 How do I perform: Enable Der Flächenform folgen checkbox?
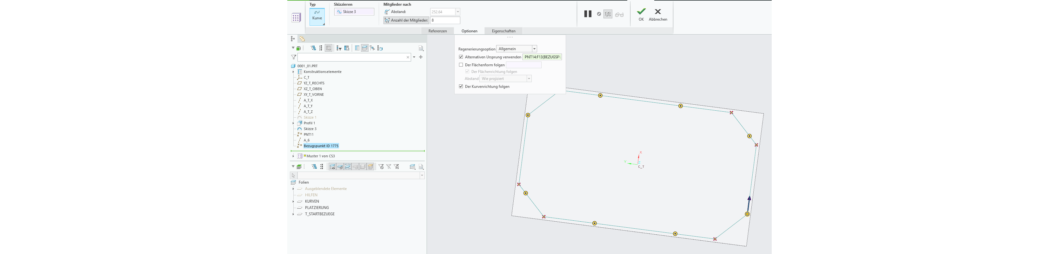pyautogui.click(x=461, y=65)
